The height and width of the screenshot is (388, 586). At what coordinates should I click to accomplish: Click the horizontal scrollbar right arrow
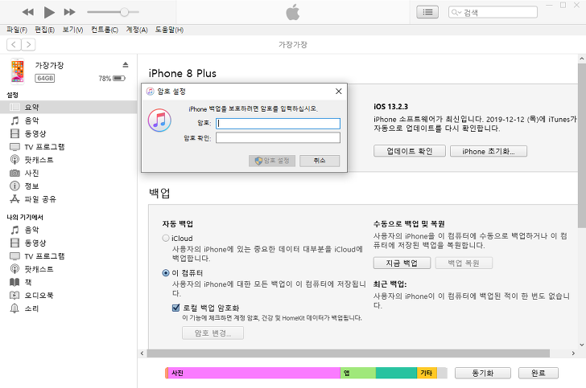tap(573, 353)
